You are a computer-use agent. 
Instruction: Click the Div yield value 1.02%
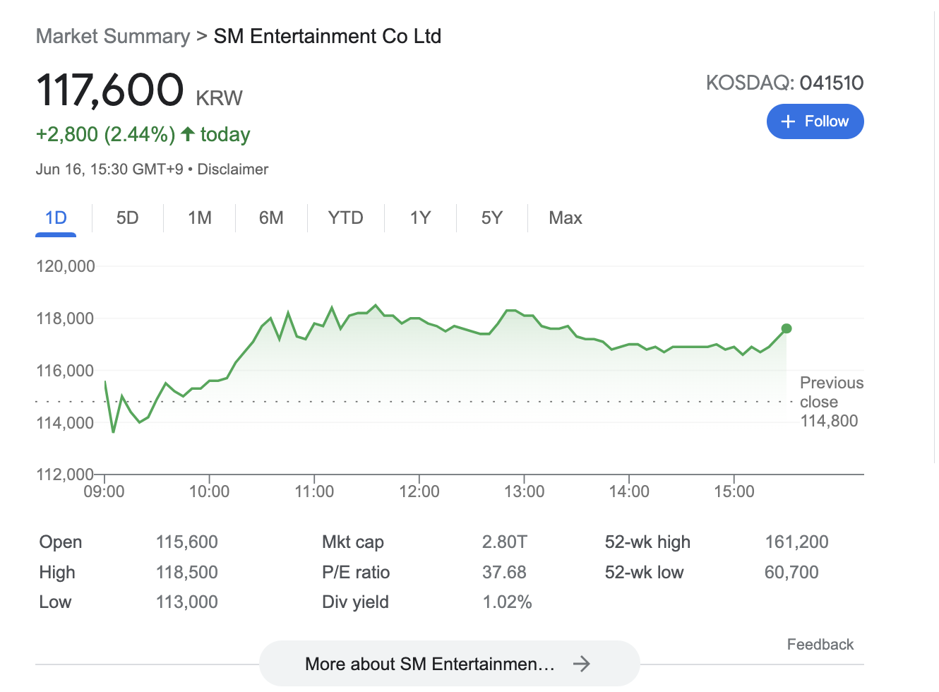tap(507, 602)
